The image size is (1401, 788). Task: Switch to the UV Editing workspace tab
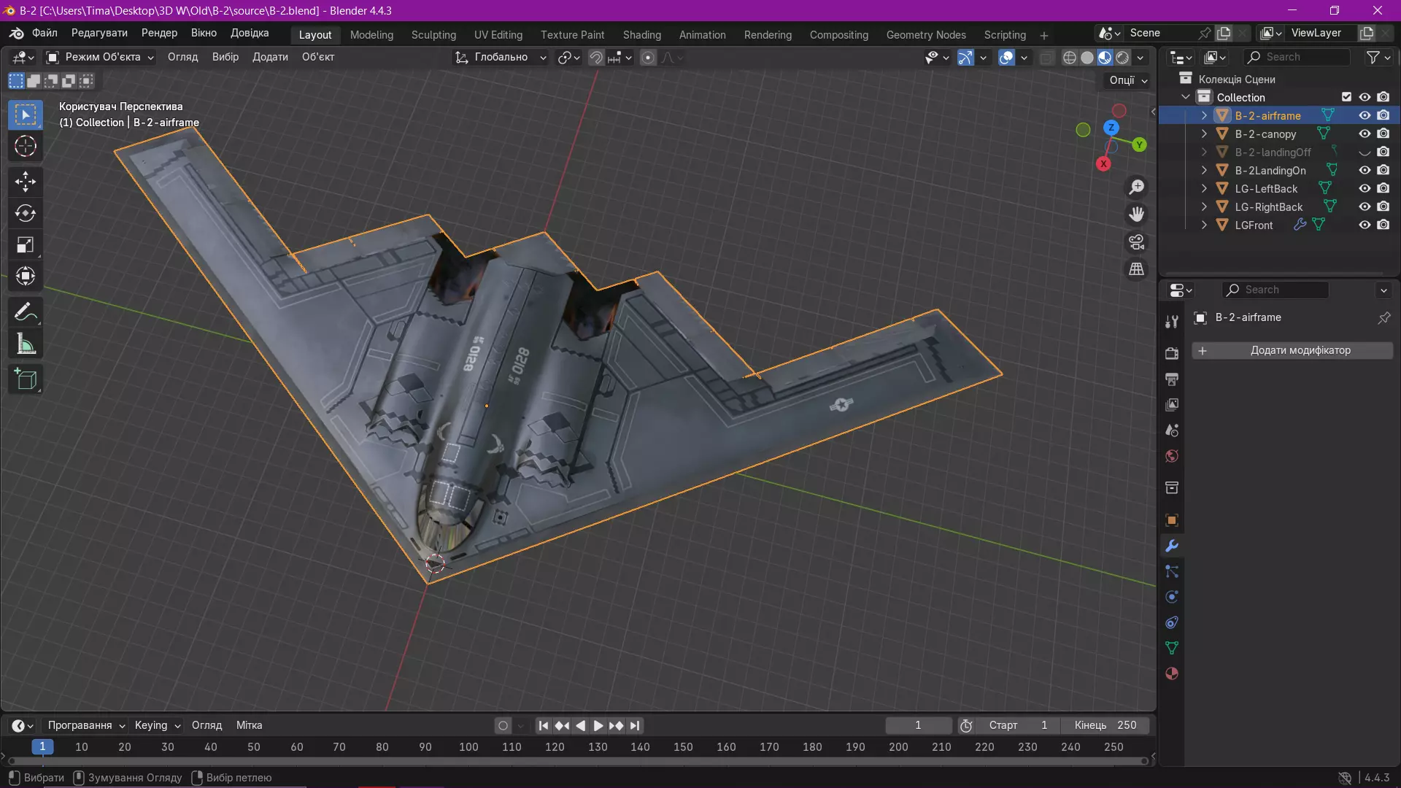coord(498,34)
